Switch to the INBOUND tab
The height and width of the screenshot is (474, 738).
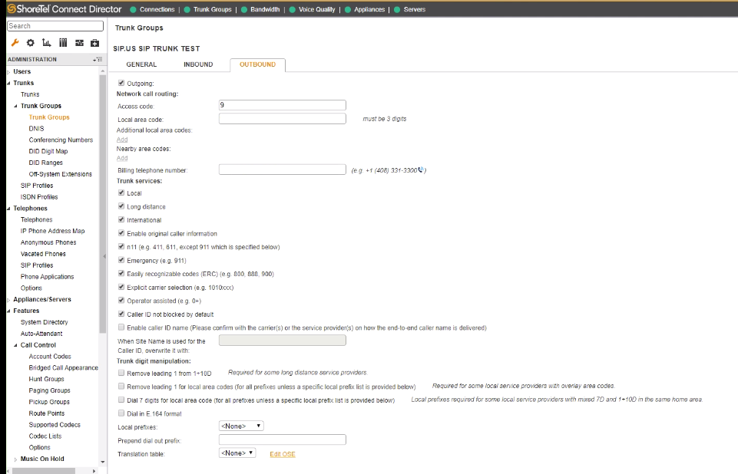coord(198,64)
